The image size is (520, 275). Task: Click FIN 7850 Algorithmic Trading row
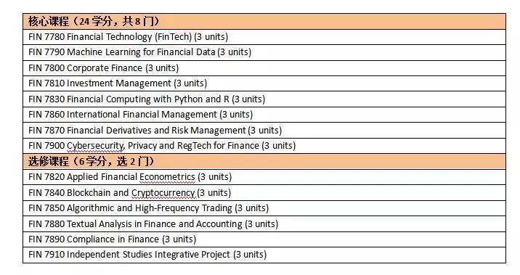click(x=264, y=208)
